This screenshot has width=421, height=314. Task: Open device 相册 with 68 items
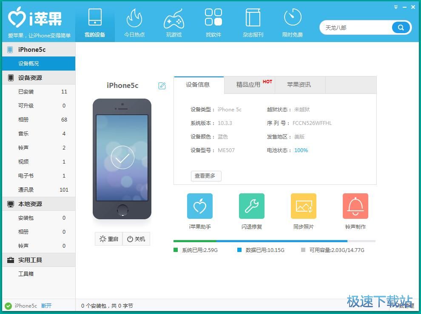pos(39,120)
